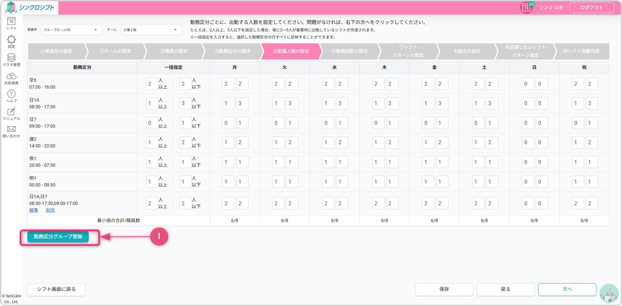Image resolution: width=622 pixels, height=306 pixels.
Task: Click the 勤務区分グループ登録 button
Action: pyautogui.click(x=58, y=237)
